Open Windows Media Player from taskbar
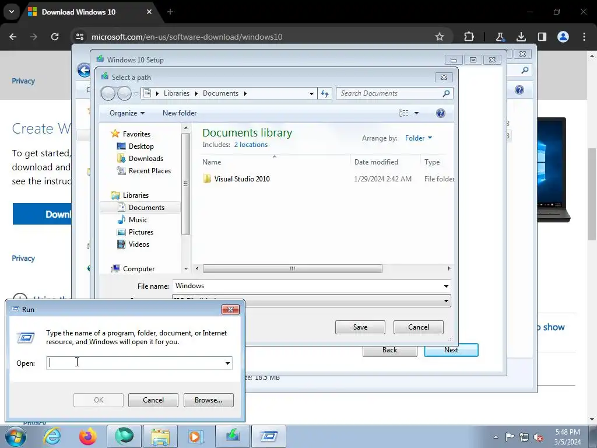 [196, 436]
